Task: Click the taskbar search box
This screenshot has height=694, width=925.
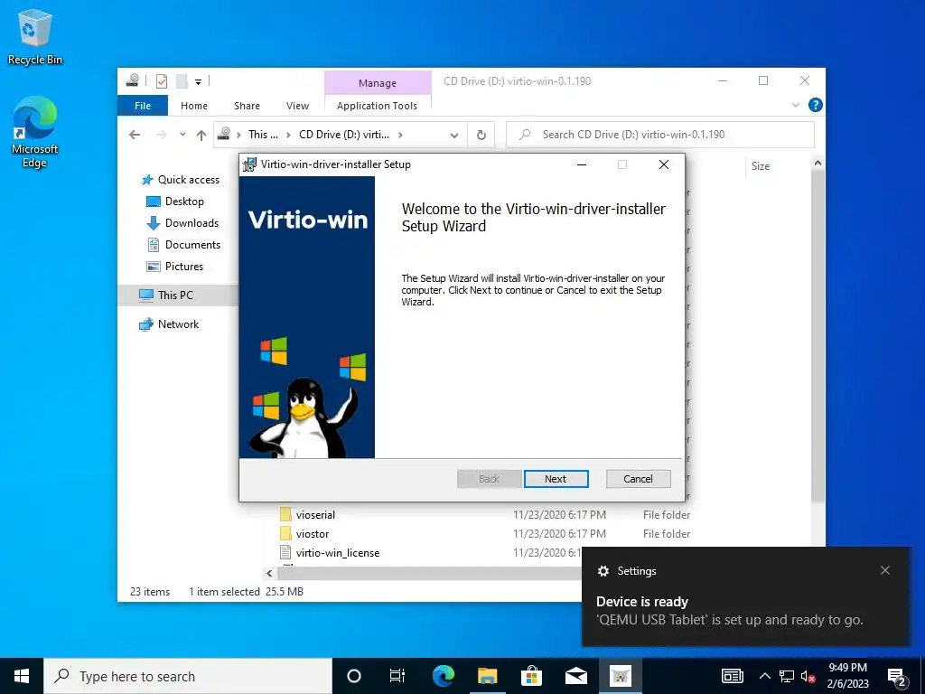Action: tap(188, 676)
